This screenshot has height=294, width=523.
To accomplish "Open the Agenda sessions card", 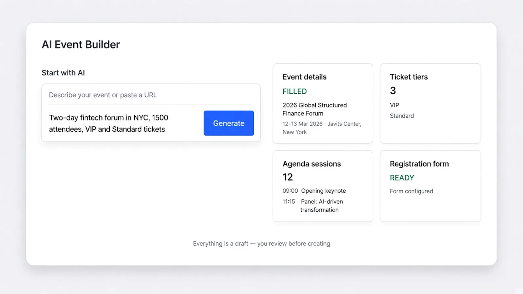I will [x=323, y=186].
